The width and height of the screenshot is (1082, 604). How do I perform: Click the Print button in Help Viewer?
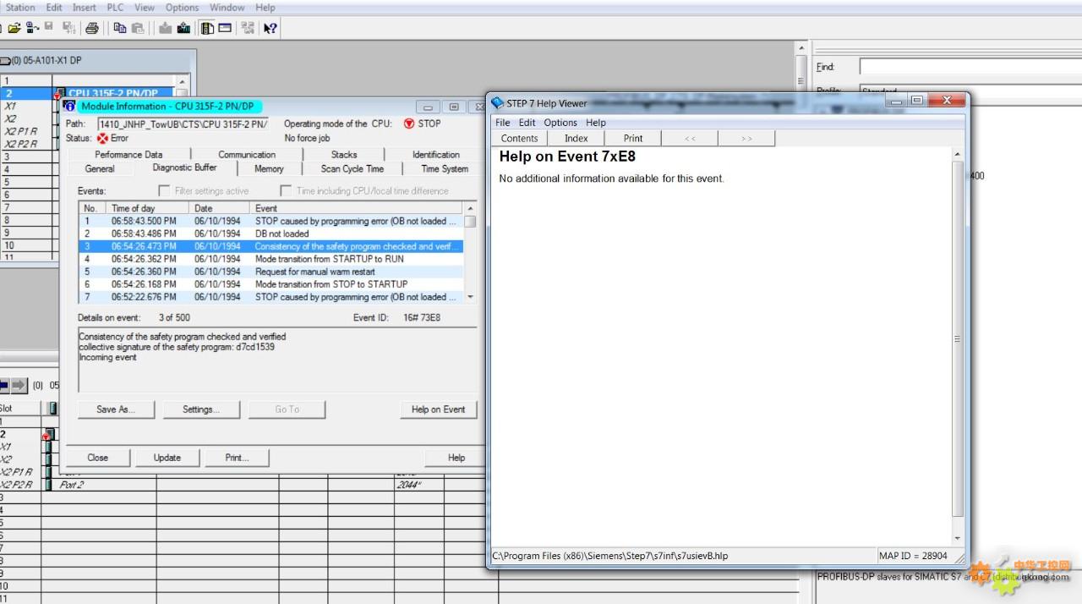tap(633, 139)
